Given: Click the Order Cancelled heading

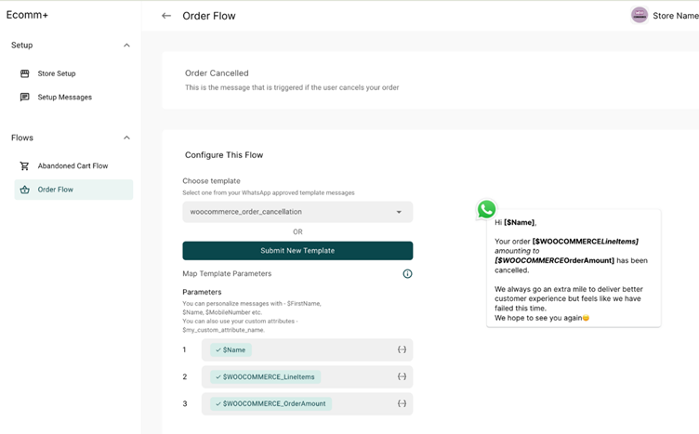Looking at the screenshot, I should 217,73.
